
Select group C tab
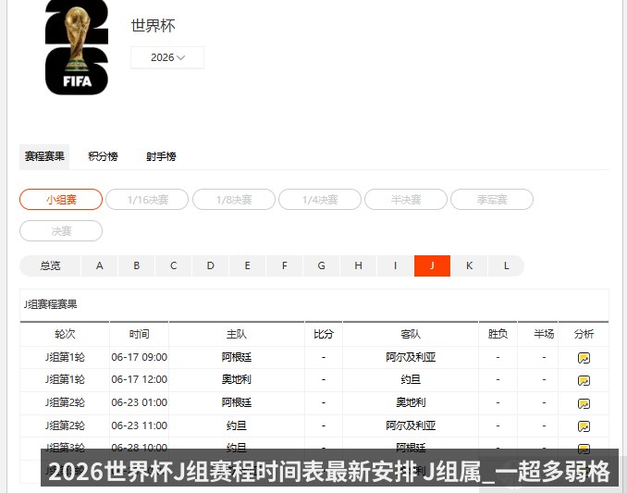(174, 265)
